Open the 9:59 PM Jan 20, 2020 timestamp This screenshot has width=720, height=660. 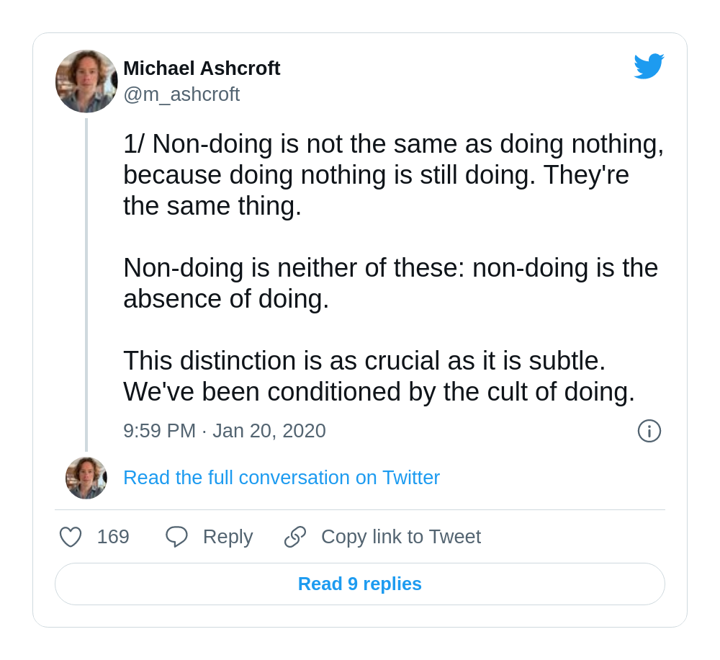coord(225,431)
